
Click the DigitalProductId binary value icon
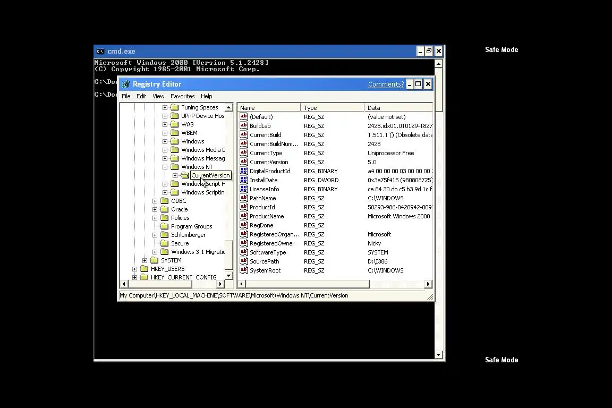pyautogui.click(x=244, y=171)
